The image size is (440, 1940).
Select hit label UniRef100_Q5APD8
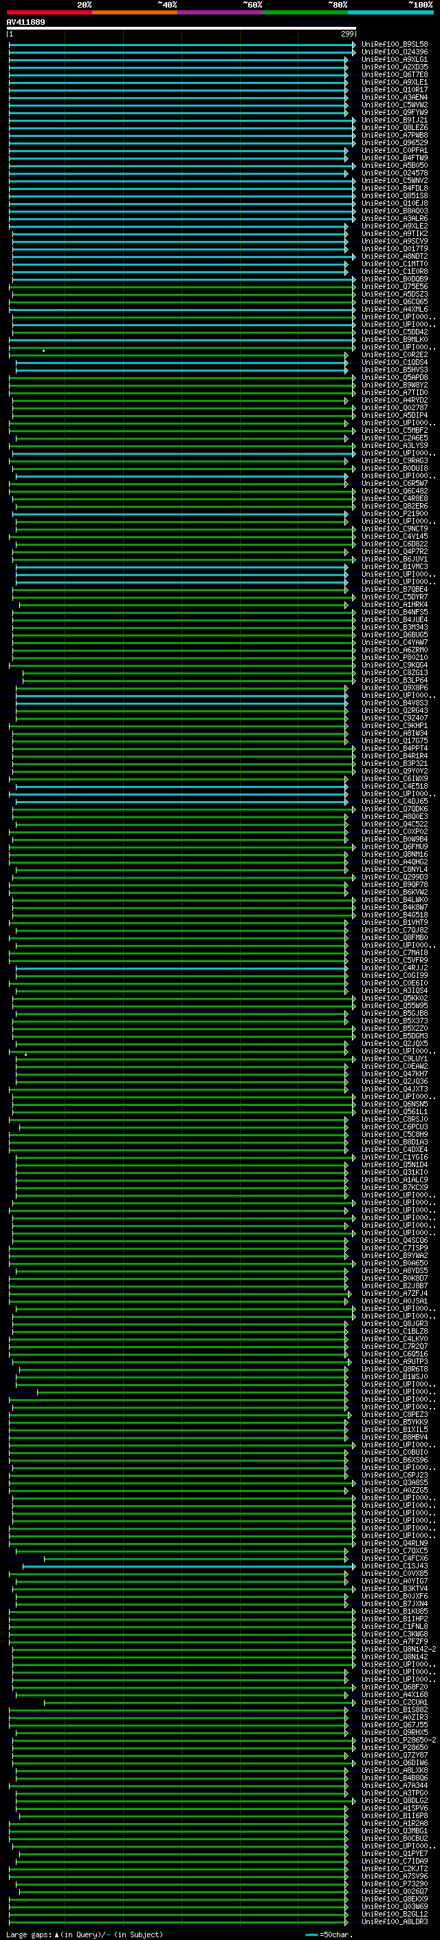point(395,377)
